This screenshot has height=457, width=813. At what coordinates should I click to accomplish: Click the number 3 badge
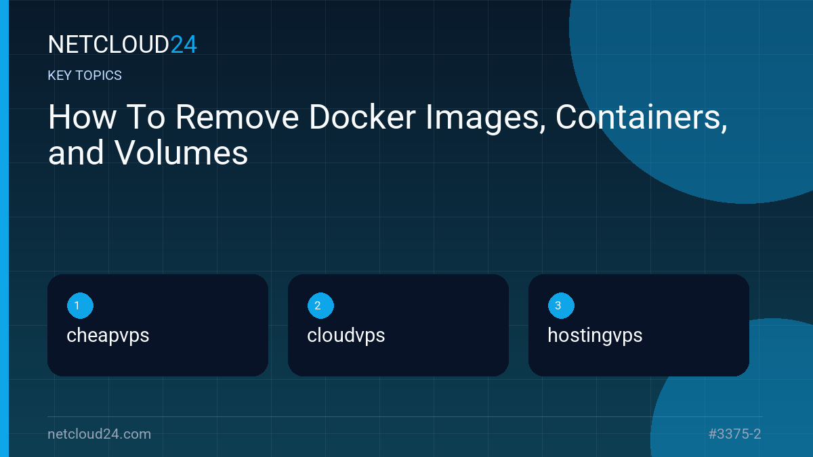click(561, 305)
